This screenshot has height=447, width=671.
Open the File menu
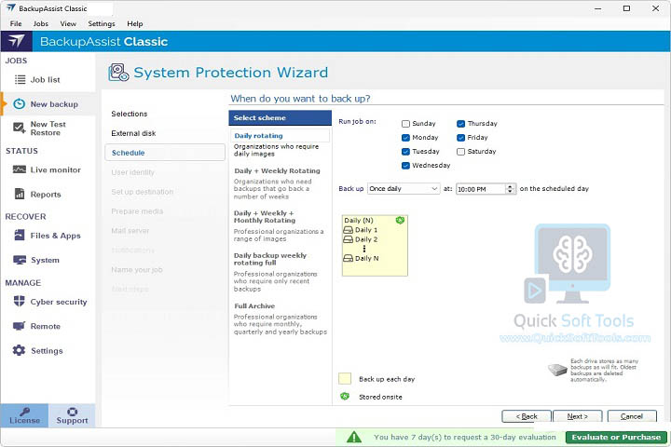(x=16, y=23)
